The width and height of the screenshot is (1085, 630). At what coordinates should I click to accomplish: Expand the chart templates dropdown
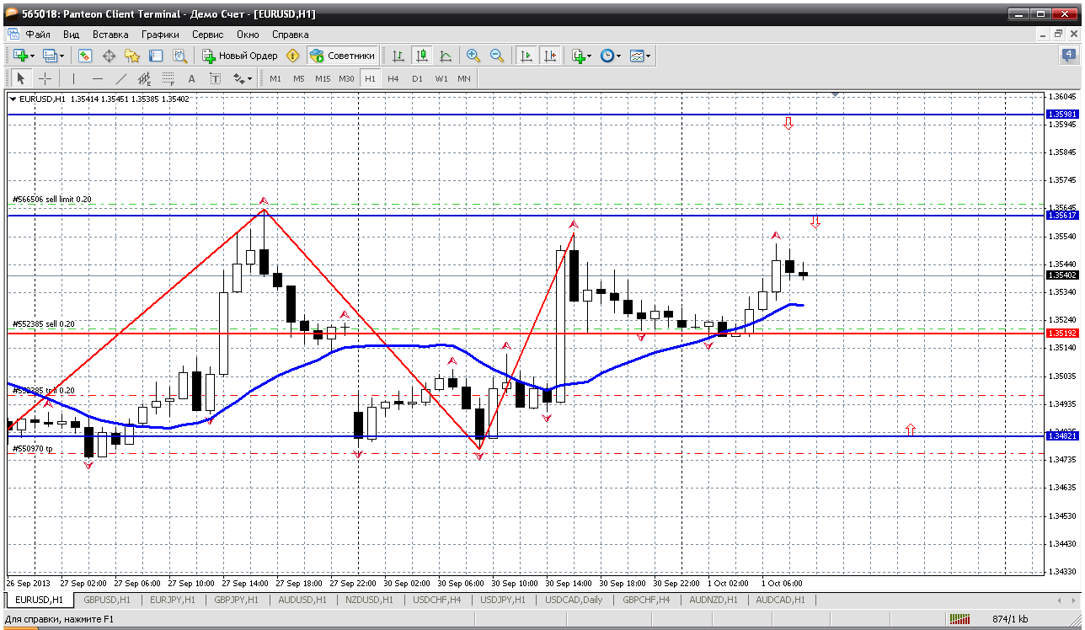(648, 56)
